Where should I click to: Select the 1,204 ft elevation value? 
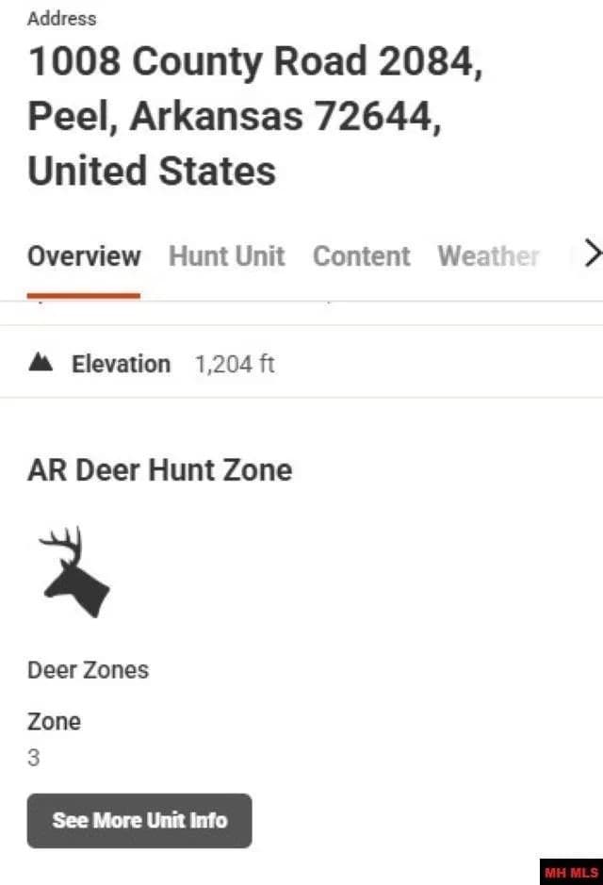point(235,364)
